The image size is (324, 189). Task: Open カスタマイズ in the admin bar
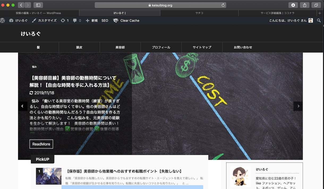[44, 20]
